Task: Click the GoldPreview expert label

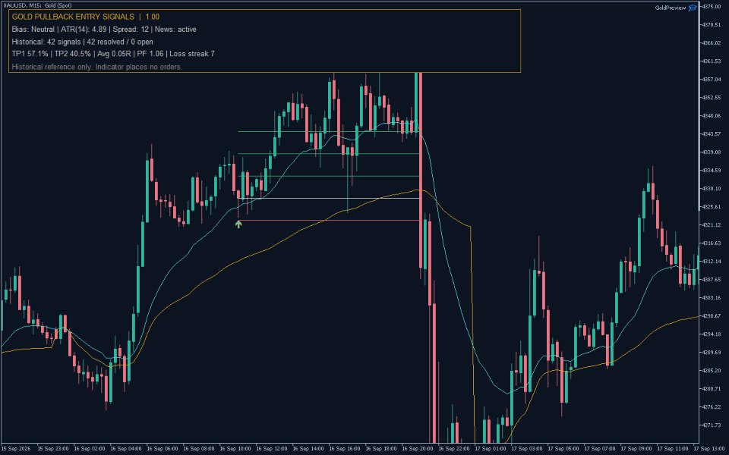Action: click(x=670, y=8)
